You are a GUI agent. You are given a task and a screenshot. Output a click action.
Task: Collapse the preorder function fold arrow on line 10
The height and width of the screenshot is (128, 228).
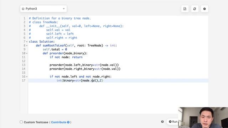tap(27, 53)
